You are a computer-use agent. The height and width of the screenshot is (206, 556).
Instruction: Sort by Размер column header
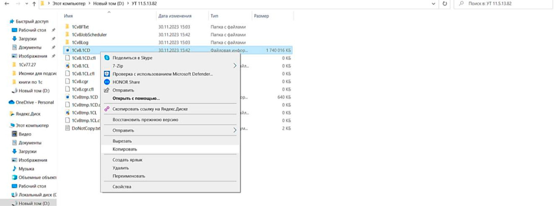pyautogui.click(x=261, y=16)
